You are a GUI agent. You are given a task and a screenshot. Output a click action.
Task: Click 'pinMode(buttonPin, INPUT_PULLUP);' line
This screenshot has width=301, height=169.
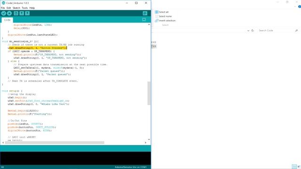tap(32, 127)
